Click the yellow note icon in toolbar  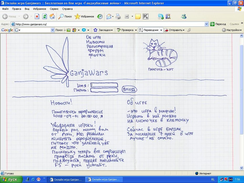coord(138,16)
